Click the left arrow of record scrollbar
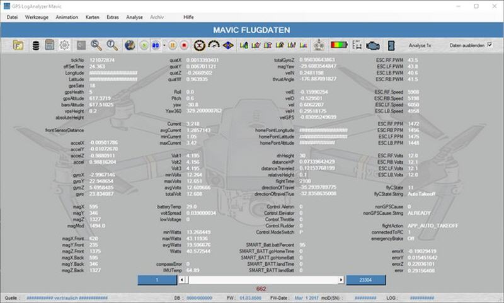Screen dimensions: 504x303 coord(182,280)
